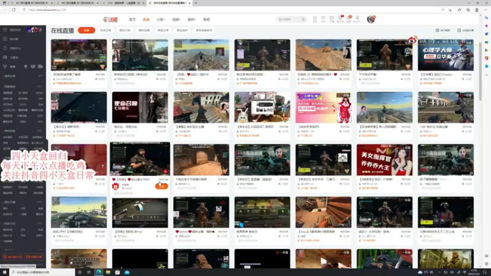Select the orange 全部 filter pill
This screenshot has width=491, height=276.
(x=87, y=30)
